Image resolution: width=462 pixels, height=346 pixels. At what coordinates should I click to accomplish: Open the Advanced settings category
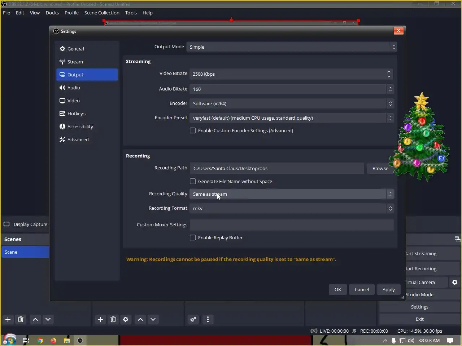(87, 139)
